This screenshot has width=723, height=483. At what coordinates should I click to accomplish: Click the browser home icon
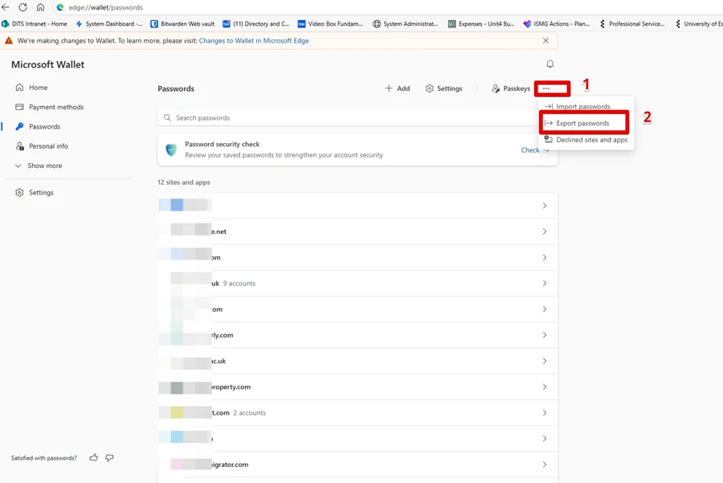[40, 7]
